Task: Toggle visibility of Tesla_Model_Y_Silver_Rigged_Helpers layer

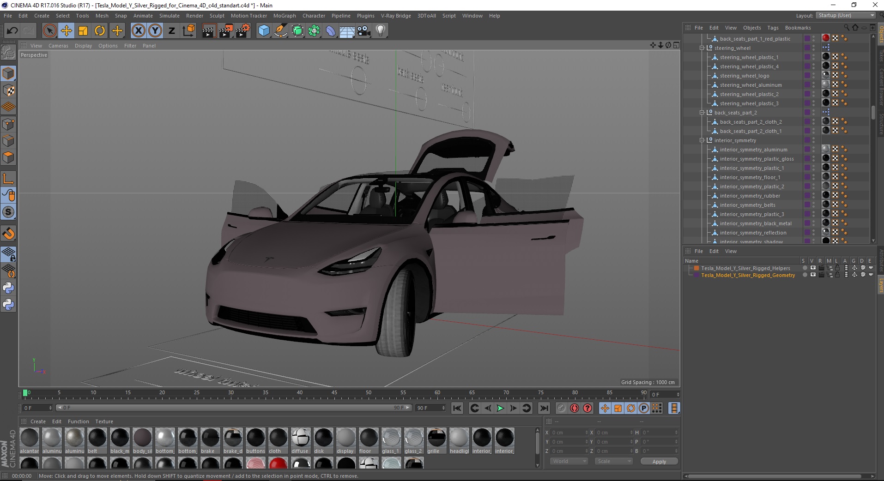Action: [x=813, y=268]
